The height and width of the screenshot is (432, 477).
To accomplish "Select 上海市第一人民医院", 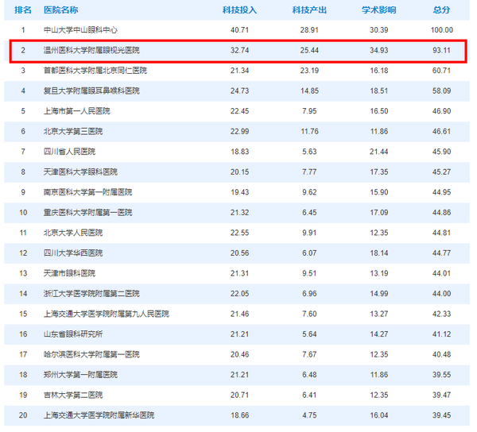I will [x=76, y=111].
